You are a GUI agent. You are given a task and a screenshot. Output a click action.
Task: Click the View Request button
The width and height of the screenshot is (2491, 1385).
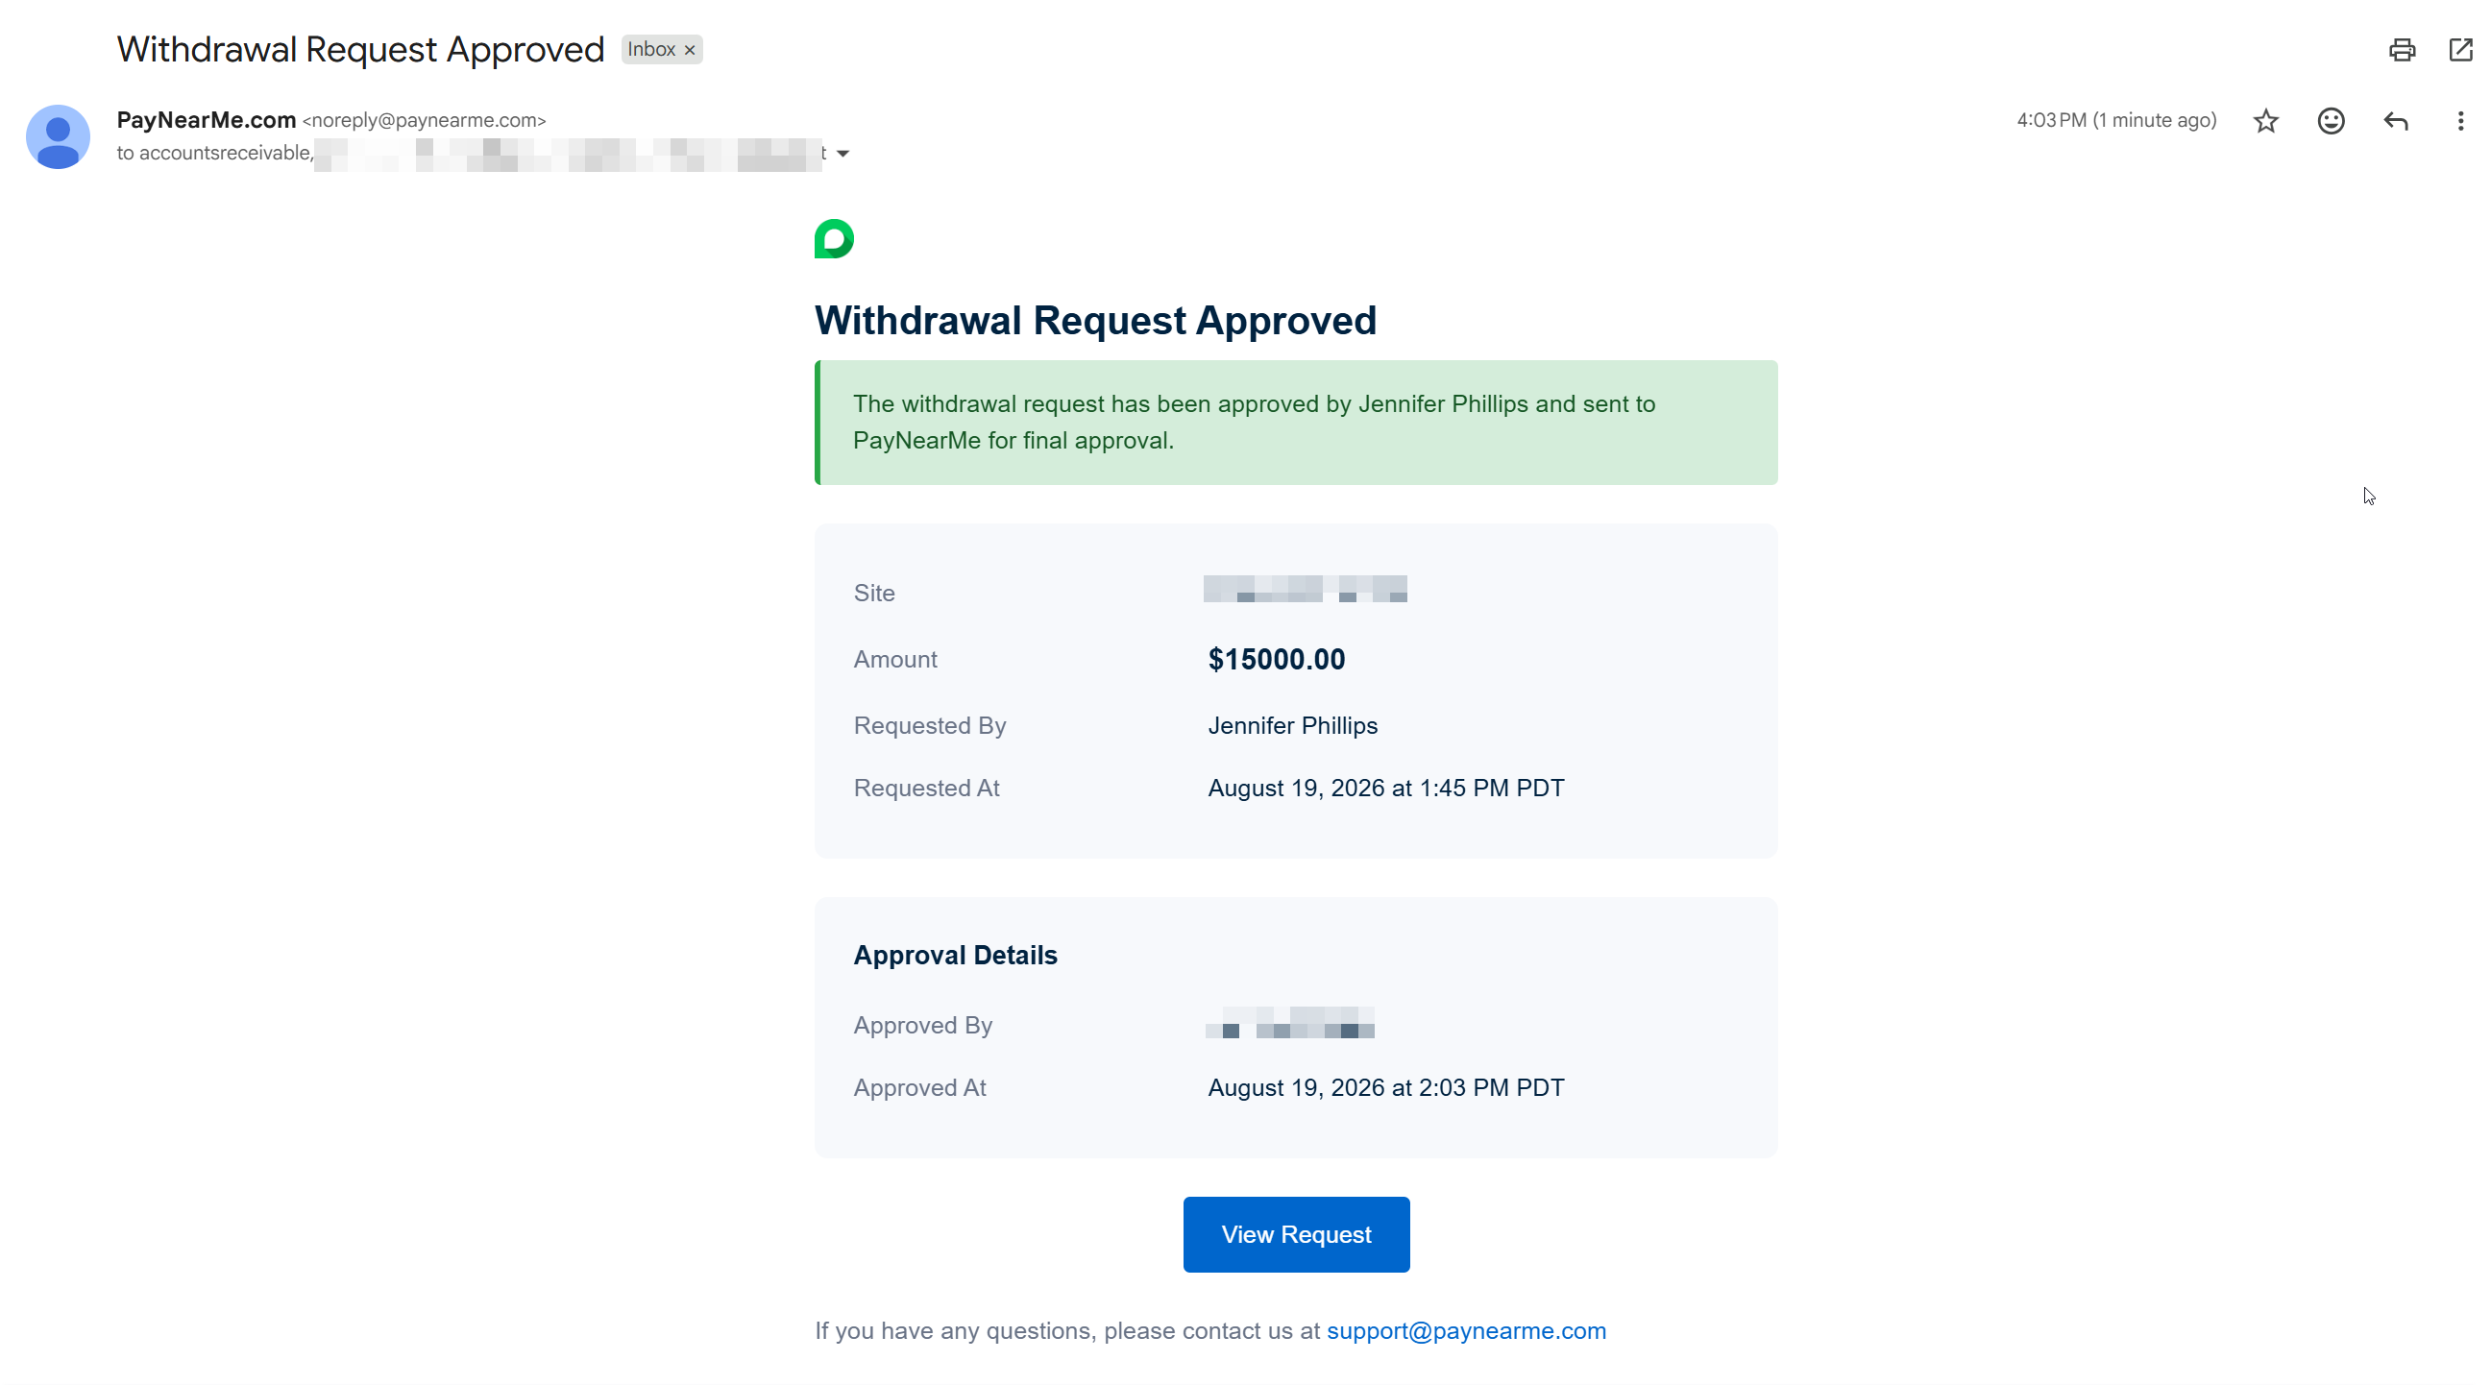tap(1296, 1234)
